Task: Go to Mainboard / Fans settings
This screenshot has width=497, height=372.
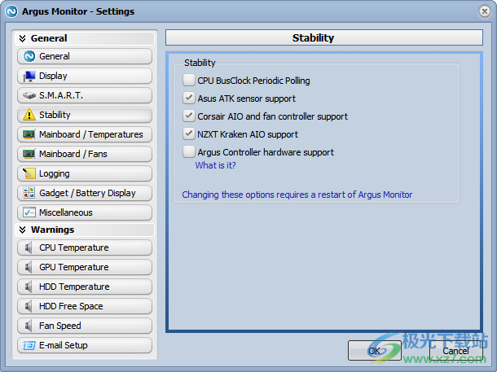Action: coord(85,154)
